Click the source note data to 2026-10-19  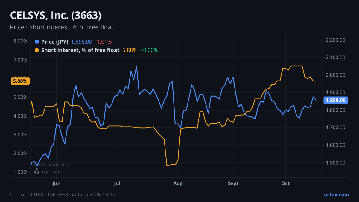coord(63,195)
